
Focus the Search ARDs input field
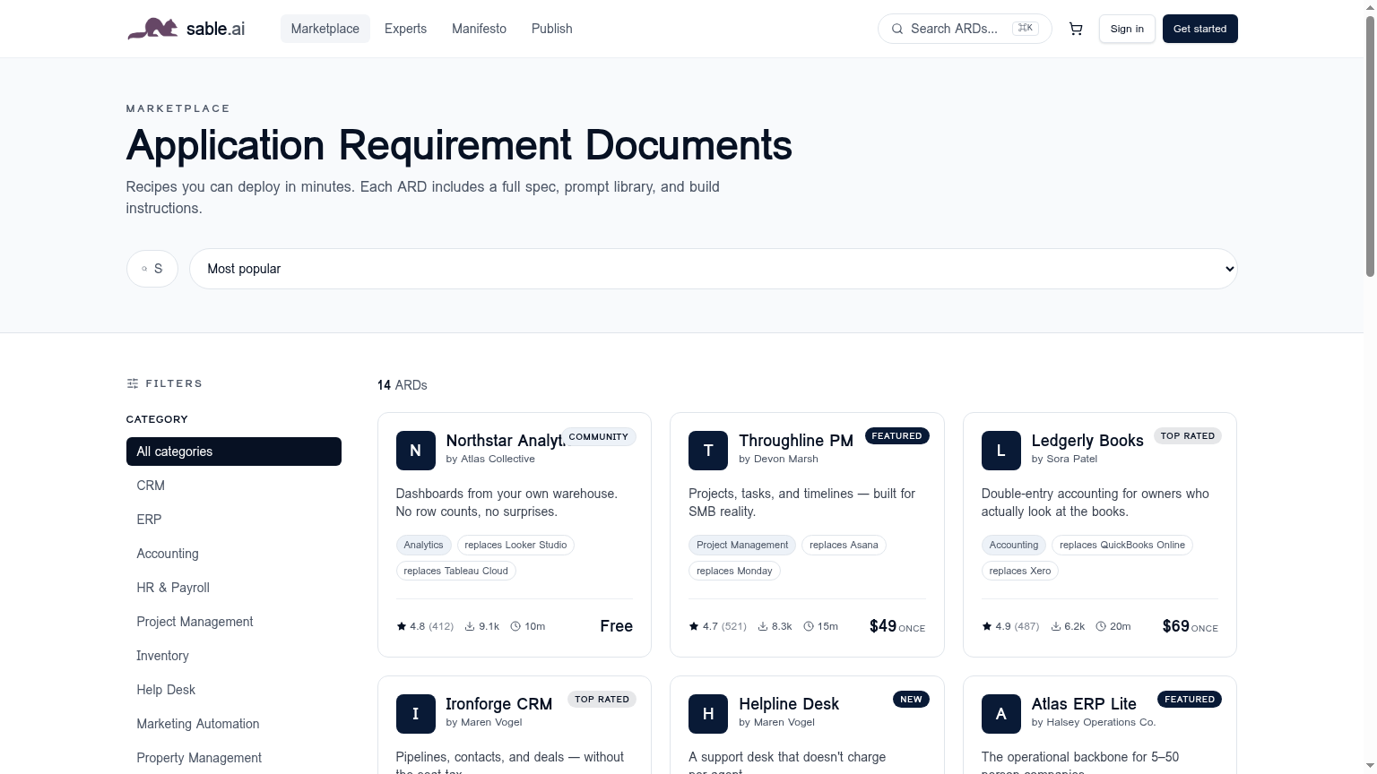(x=955, y=29)
